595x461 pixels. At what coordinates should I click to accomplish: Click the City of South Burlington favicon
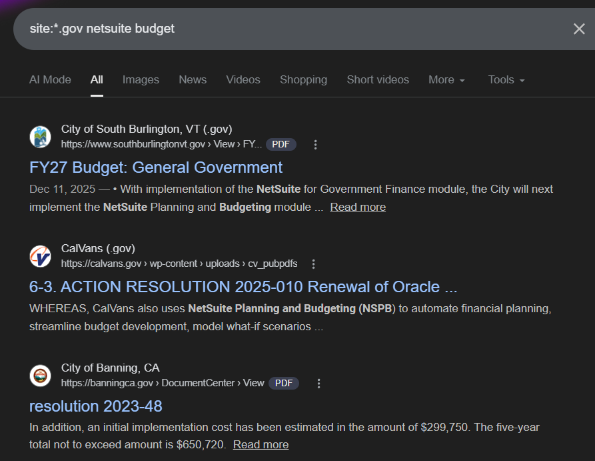click(41, 137)
